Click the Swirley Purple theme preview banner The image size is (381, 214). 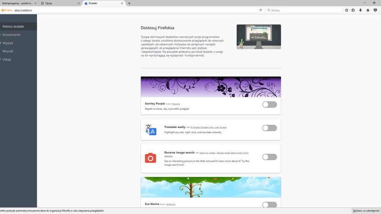211,87
